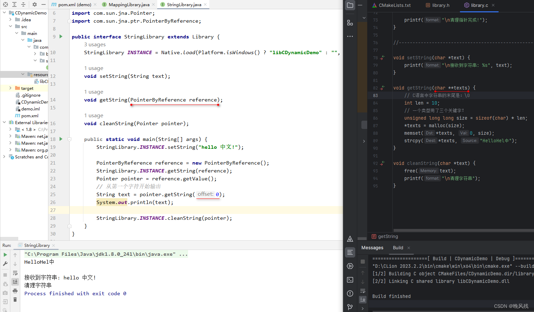This screenshot has height=312, width=534.
Task: Click getString breadcrumb in CLion
Action: (x=388, y=237)
